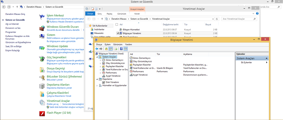The height and width of the screenshot is (120, 283).
Task: Click the Flash Player red icon
Action: (x=42, y=113)
